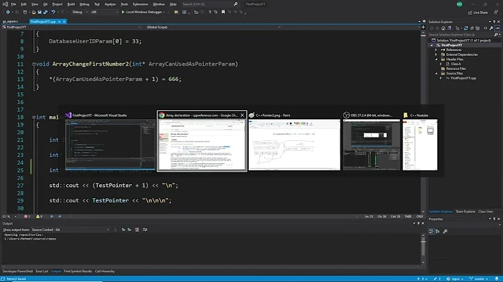This screenshot has width=503, height=282.
Task: Open 'Show output from' Source Control dropdown
Action: point(71,230)
